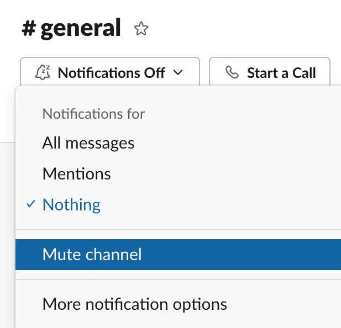The image size is (341, 328).
Task: Click the phone handset icon
Action: pos(232,73)
